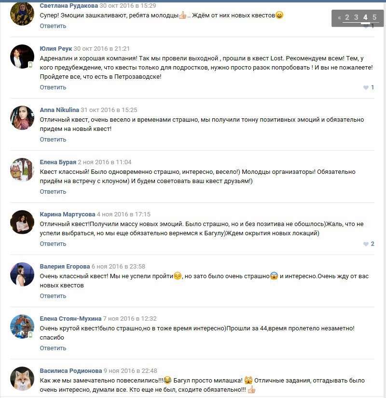Open Василиса Родионова's profile name link
Viewport: 386px width, 398px height.
click(71, 371)
